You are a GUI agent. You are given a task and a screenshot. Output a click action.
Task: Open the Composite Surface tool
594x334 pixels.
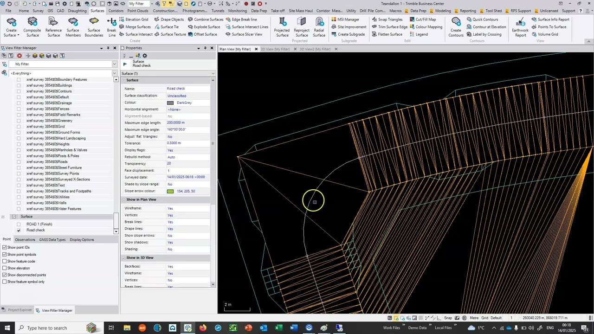coord(32,27)
